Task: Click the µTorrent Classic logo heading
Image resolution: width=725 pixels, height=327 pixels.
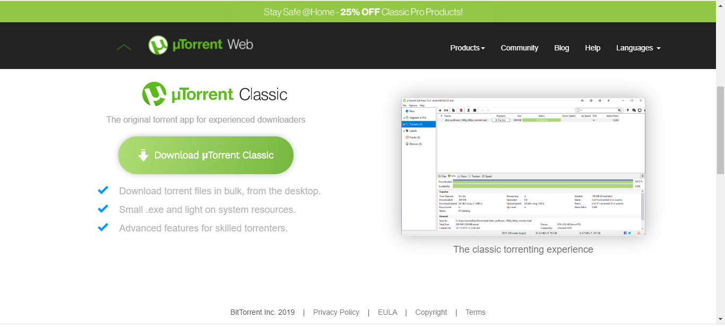Action: point(214,94)
